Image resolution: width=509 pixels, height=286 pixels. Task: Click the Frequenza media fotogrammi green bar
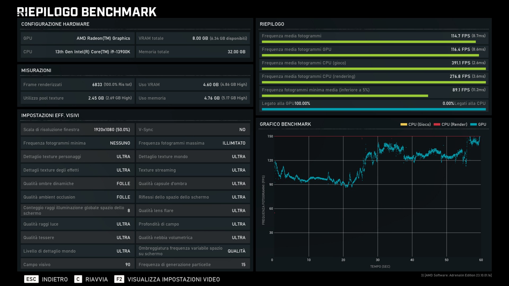click(x=368, y=42)
